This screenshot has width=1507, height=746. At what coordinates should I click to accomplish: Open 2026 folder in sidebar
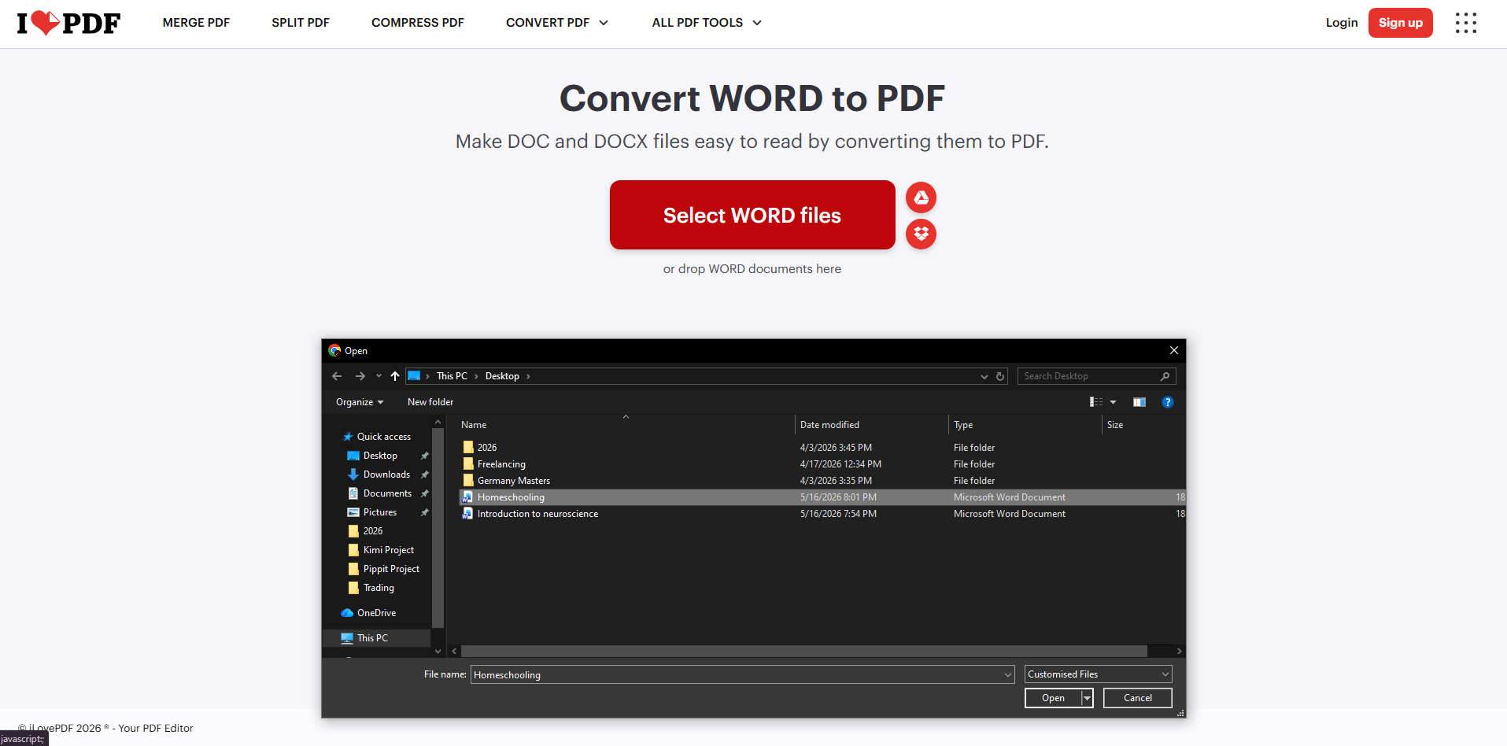(372, 531)
